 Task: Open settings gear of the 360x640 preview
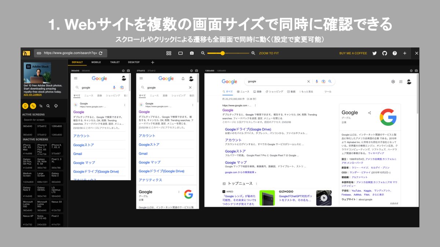(x=124, y=71)
